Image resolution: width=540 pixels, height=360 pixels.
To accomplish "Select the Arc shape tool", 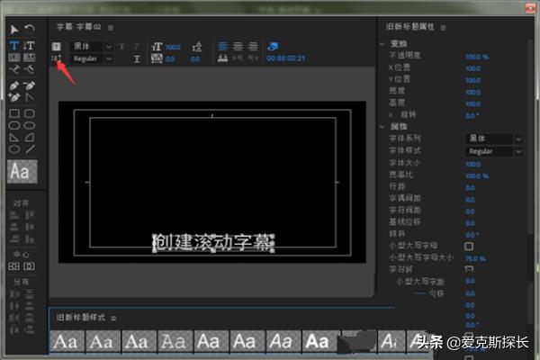I will (30, 138).
